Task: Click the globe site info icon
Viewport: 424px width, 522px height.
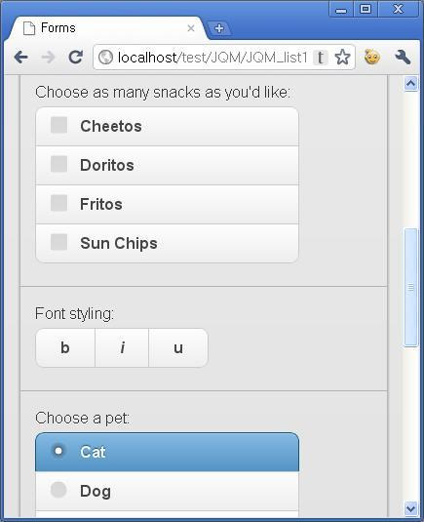Action: [x=105, y=58]
